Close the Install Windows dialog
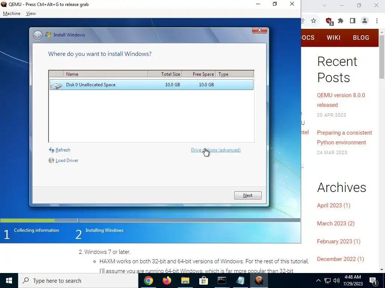 click(x=259, y=30)
